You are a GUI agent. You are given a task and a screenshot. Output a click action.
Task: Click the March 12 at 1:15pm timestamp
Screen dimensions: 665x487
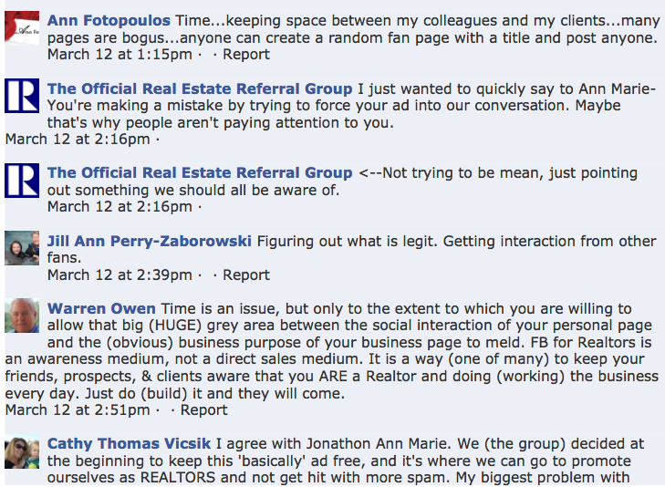pos(119,54)
